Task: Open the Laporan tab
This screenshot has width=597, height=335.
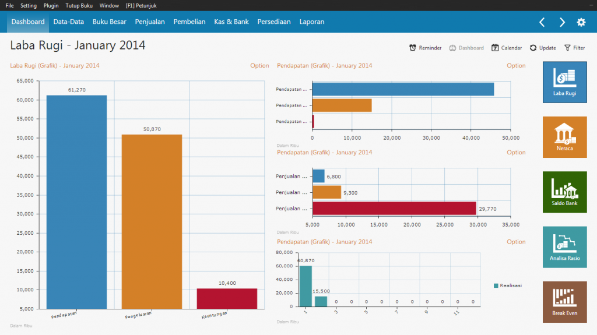Action: click(x=311, y=22)
